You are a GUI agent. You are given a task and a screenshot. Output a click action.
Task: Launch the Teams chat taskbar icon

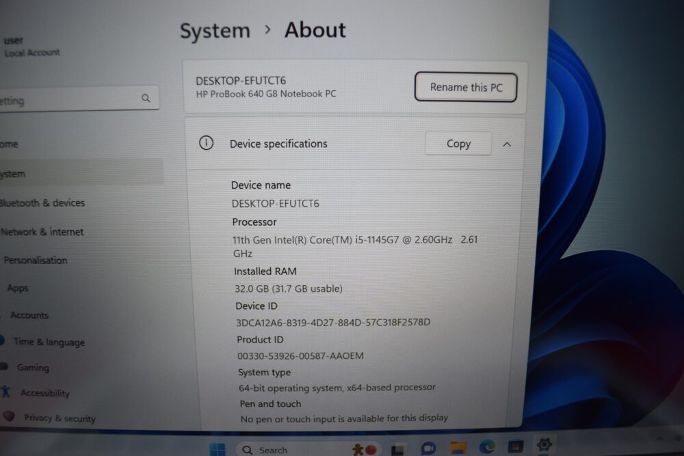(428, 448)
